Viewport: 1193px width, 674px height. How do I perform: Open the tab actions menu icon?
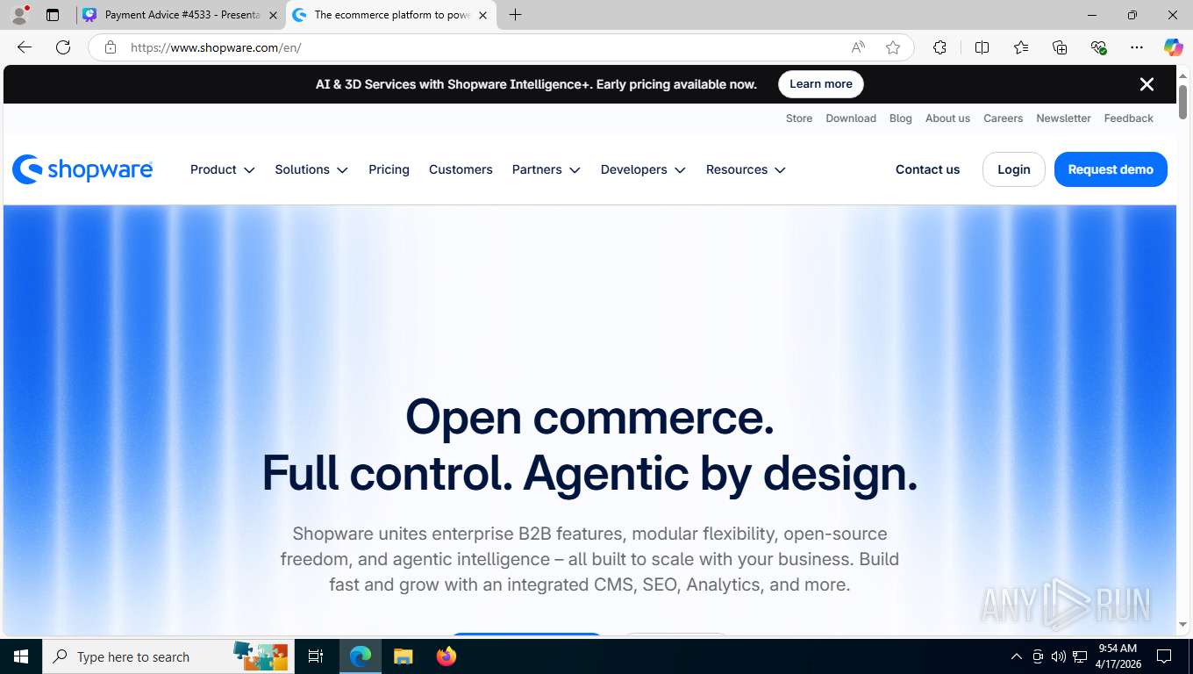(53, 15)
